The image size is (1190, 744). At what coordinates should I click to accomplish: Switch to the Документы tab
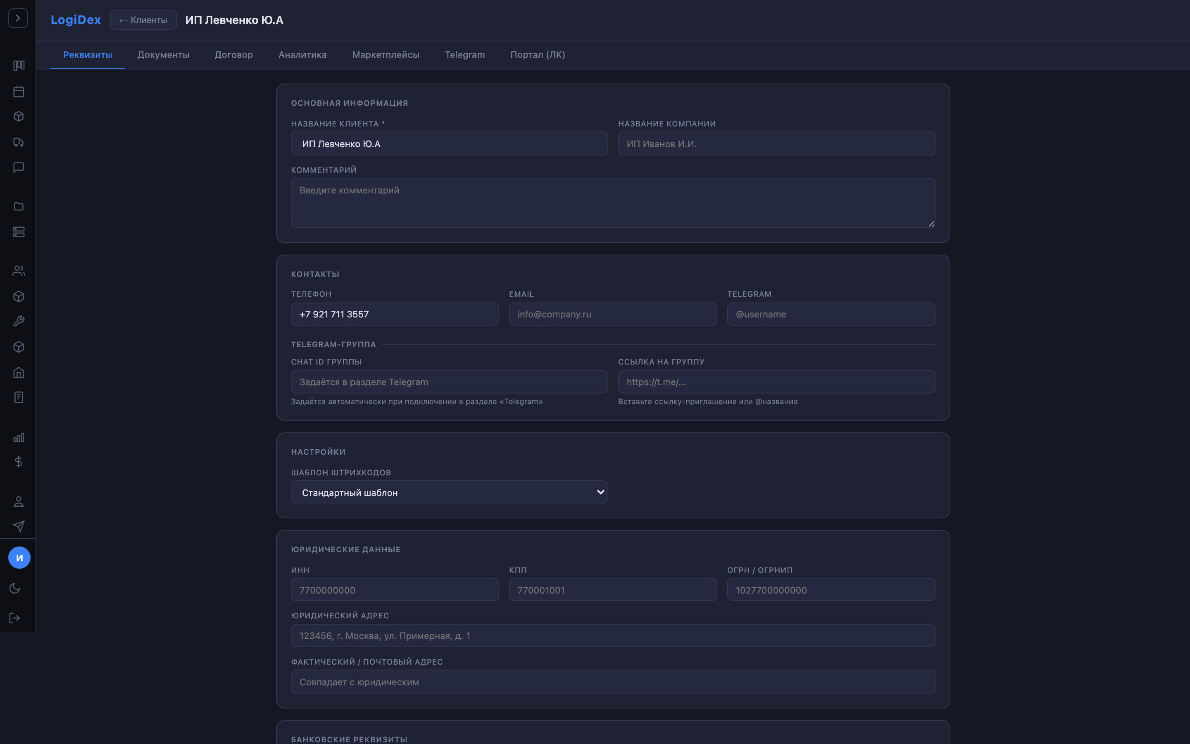click(x=164, y=55)
